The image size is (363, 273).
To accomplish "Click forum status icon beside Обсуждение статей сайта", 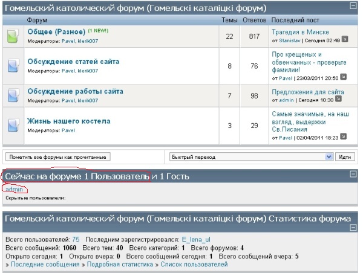I will pos(13,65).
